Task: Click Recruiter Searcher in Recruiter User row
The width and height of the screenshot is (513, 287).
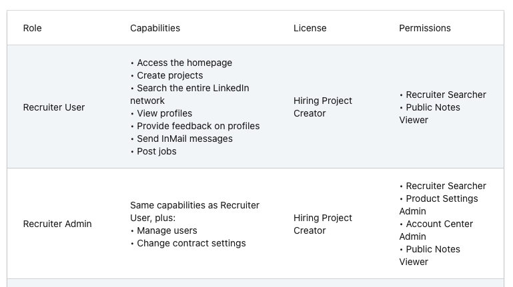Action: pos(446,95)
